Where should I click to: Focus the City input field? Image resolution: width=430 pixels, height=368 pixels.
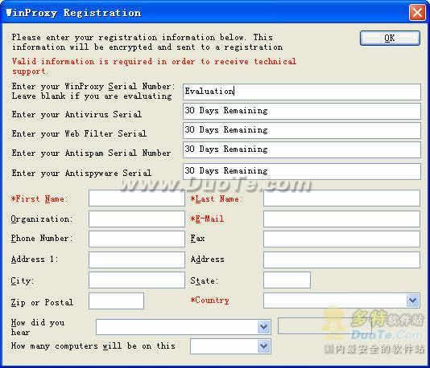pyautogui.click(x=137, y=280)
